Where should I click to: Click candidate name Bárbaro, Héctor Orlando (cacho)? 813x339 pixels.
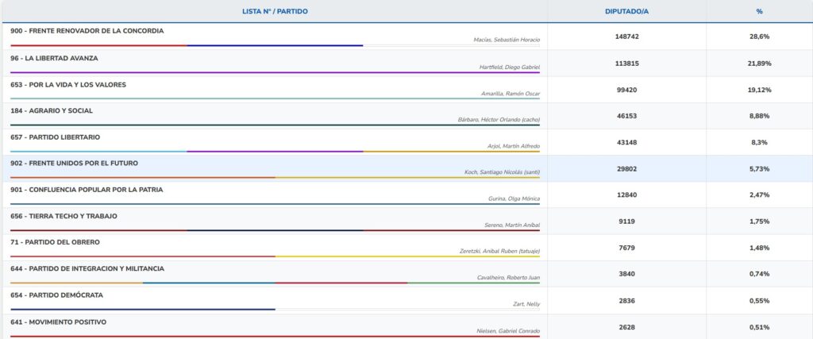(499, 120)
